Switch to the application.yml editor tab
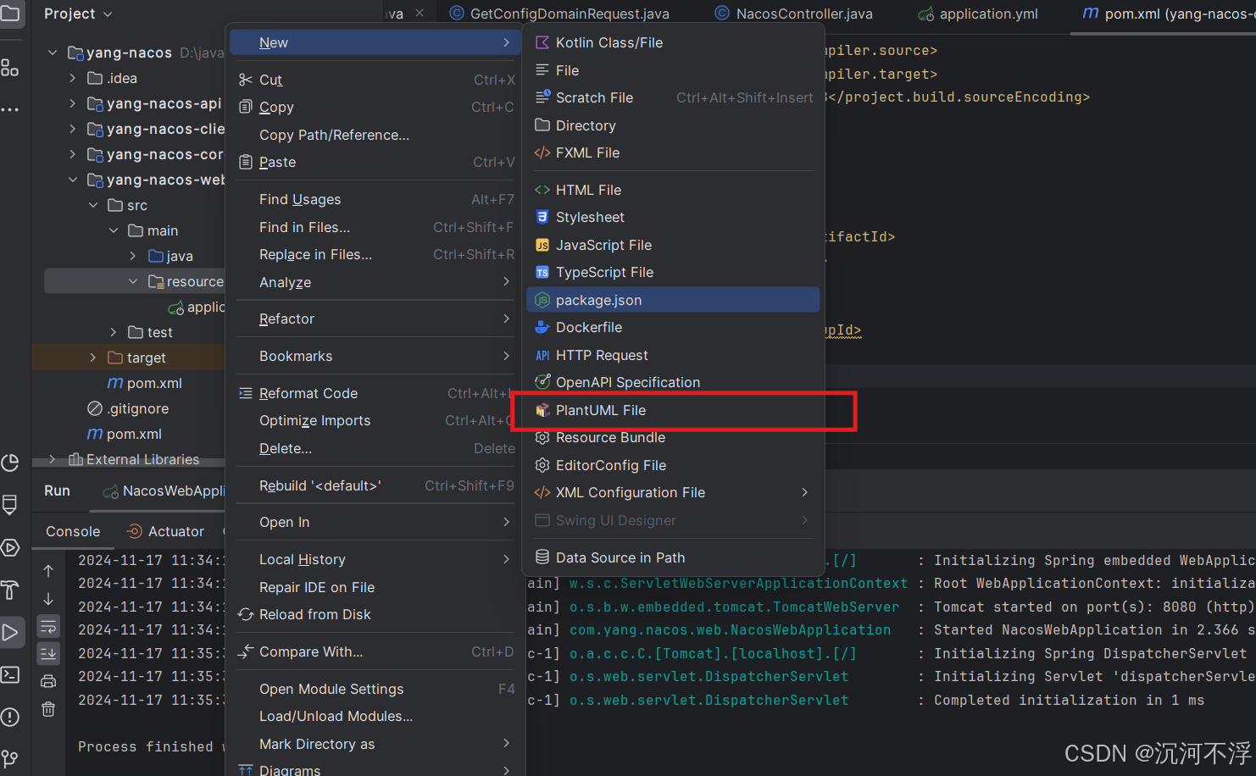Viewport: 1256px width, 776px height. click(988, 14)
